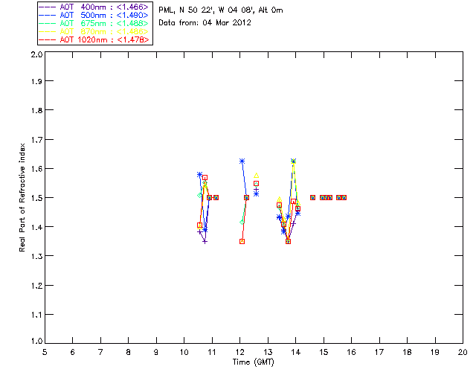Click y-axis tick label '2.0'

click(36, 54)
